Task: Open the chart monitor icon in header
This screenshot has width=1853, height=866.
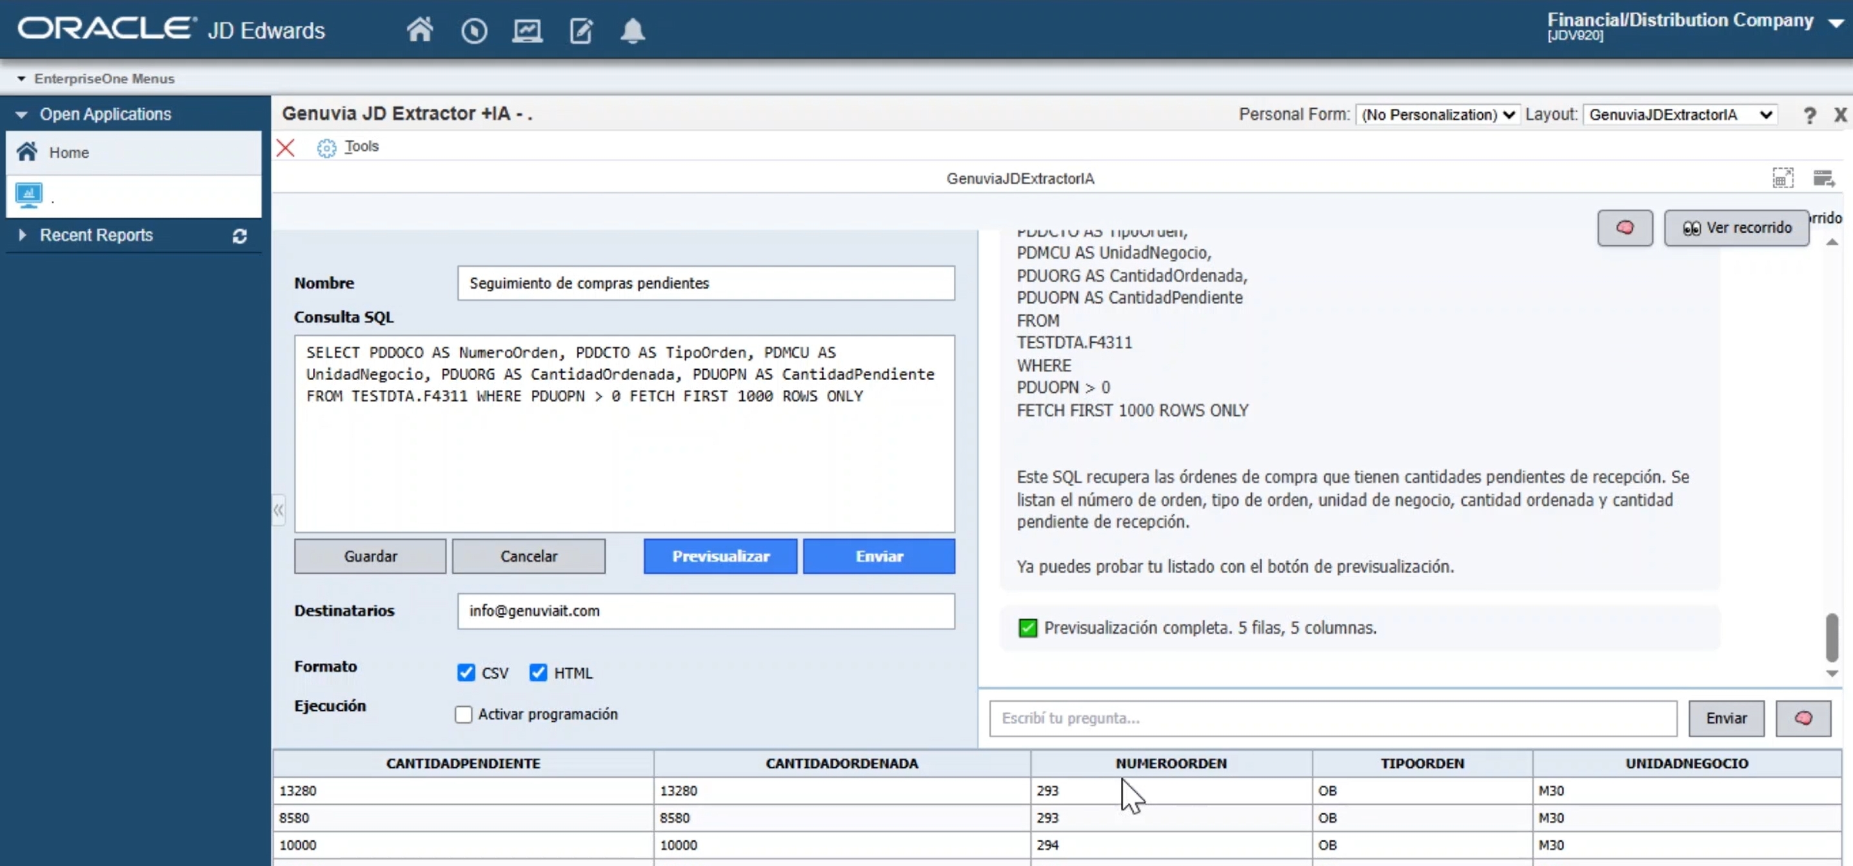Action: pos(528,31)
